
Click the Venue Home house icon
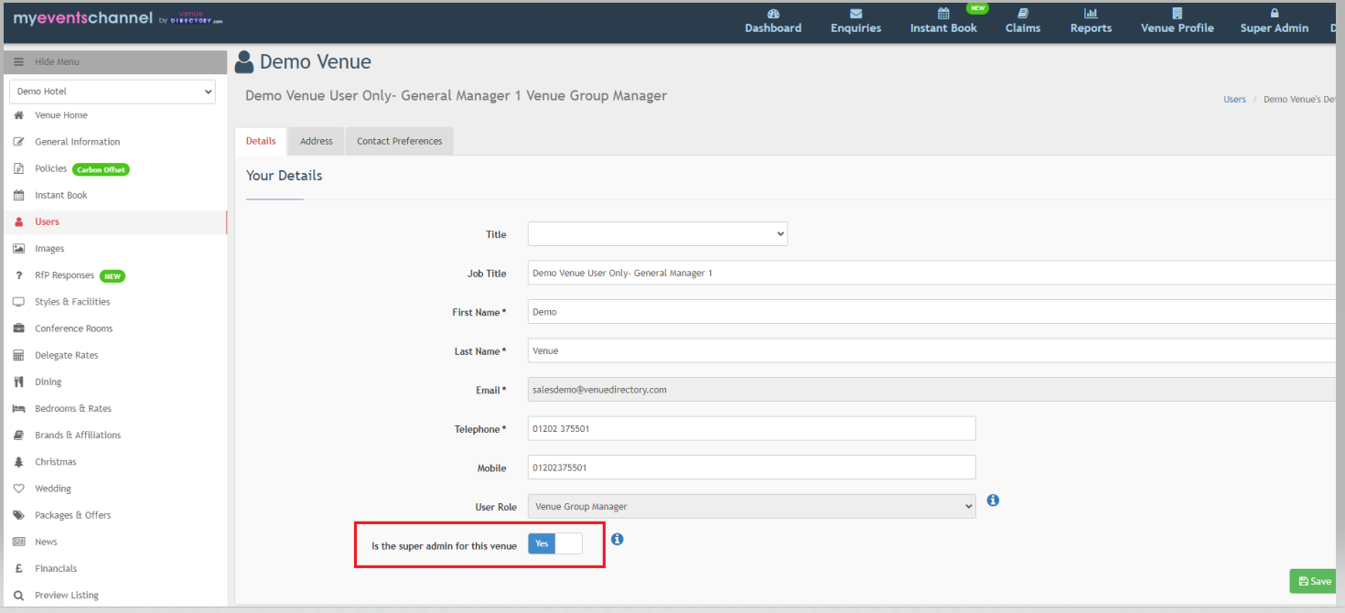click(x=18, y=115)
